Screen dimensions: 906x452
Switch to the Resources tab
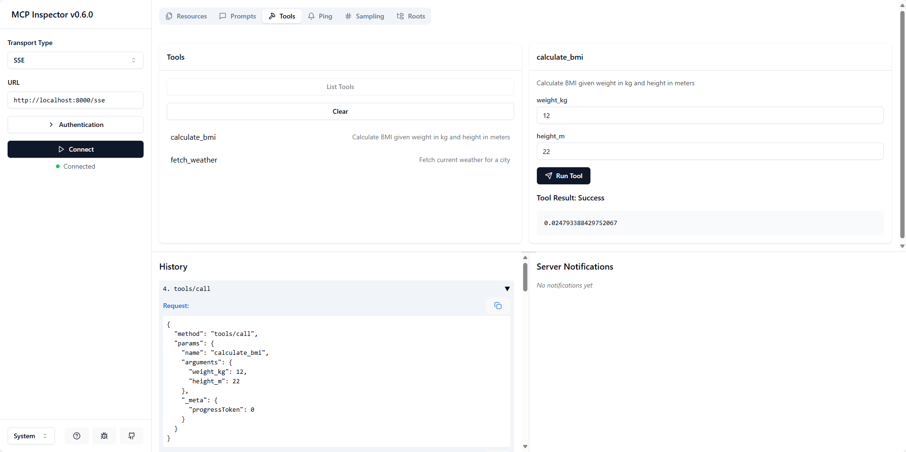click(186, 16)
